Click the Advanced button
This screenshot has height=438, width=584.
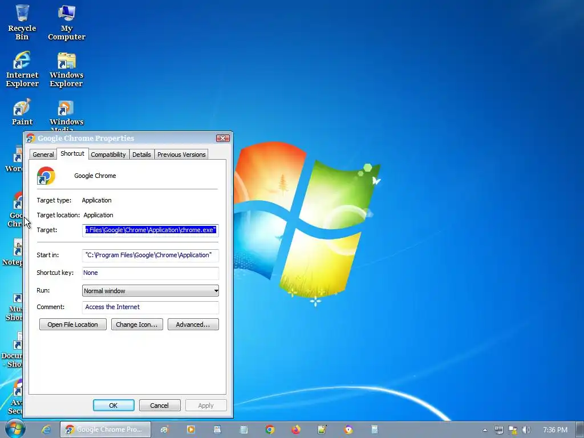(193, 325)
